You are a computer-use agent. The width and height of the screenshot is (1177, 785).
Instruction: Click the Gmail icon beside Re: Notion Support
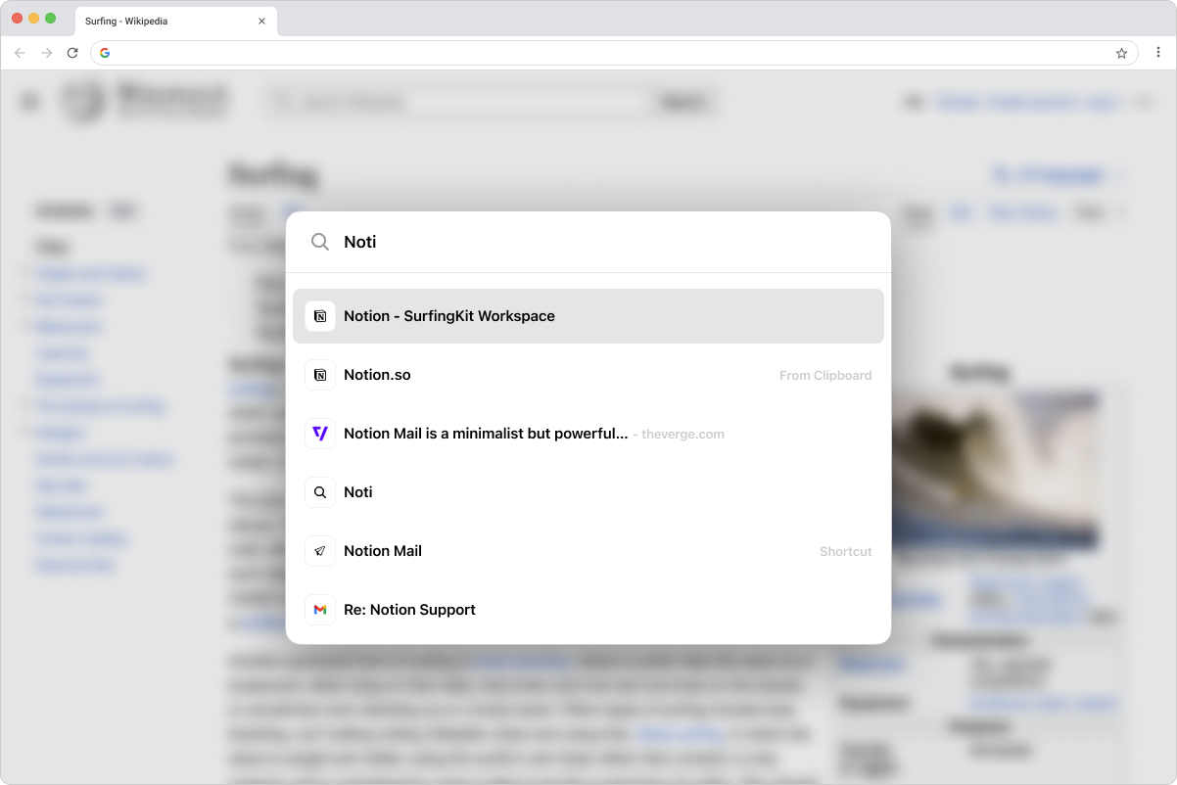320,610
